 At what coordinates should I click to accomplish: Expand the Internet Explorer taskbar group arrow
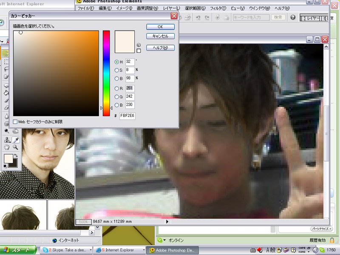[144, 250]
